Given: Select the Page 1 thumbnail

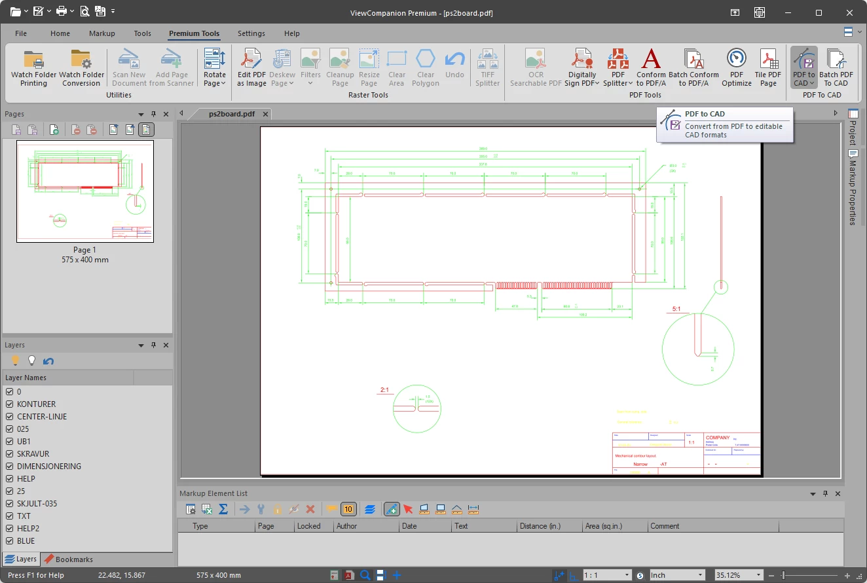Looking at the screenshot, I should [85, 191].
